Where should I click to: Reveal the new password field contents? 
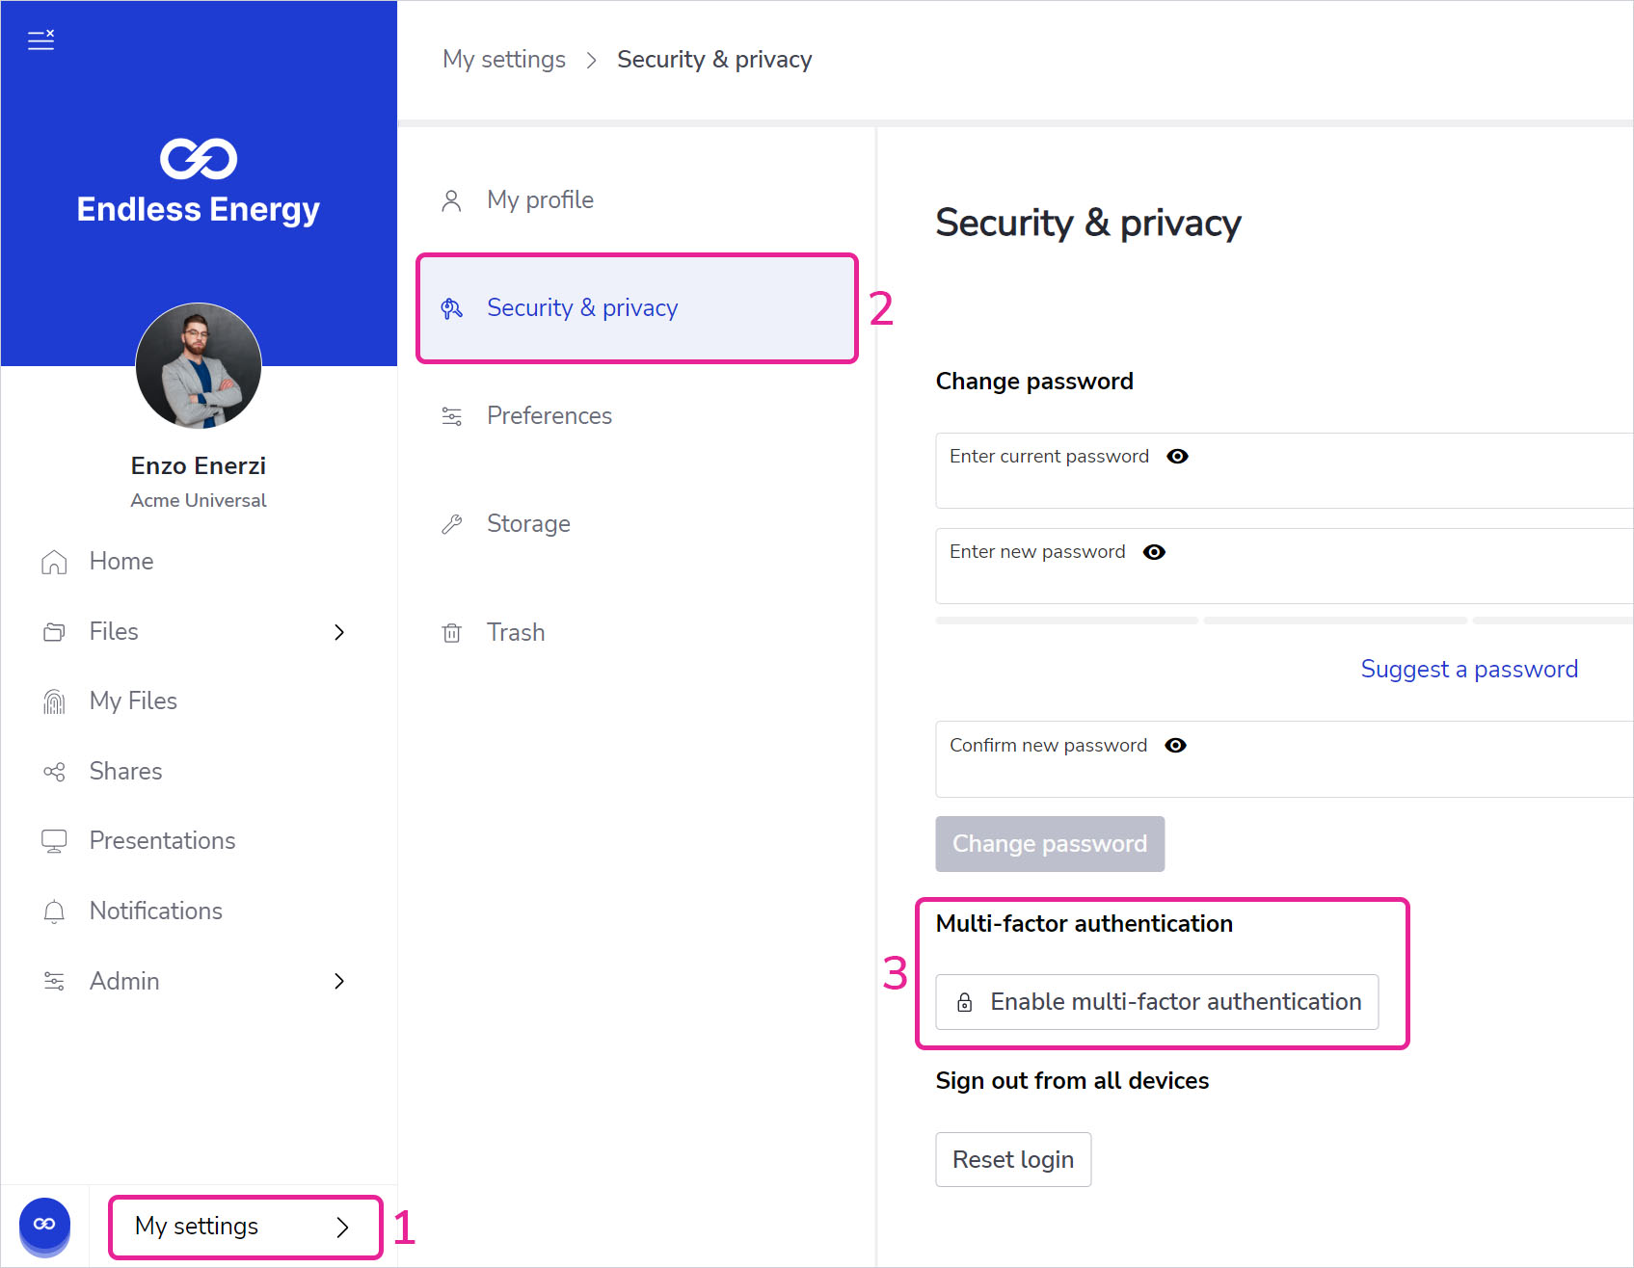click(1154, 551)
